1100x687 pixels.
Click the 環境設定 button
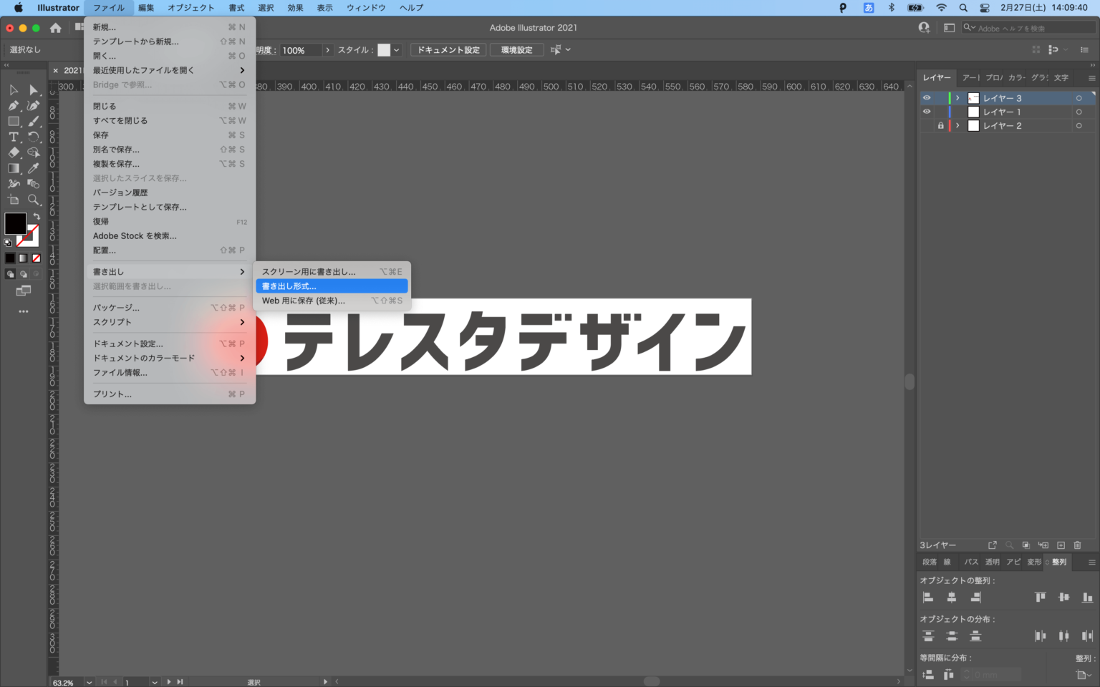(x=516, y=49)
